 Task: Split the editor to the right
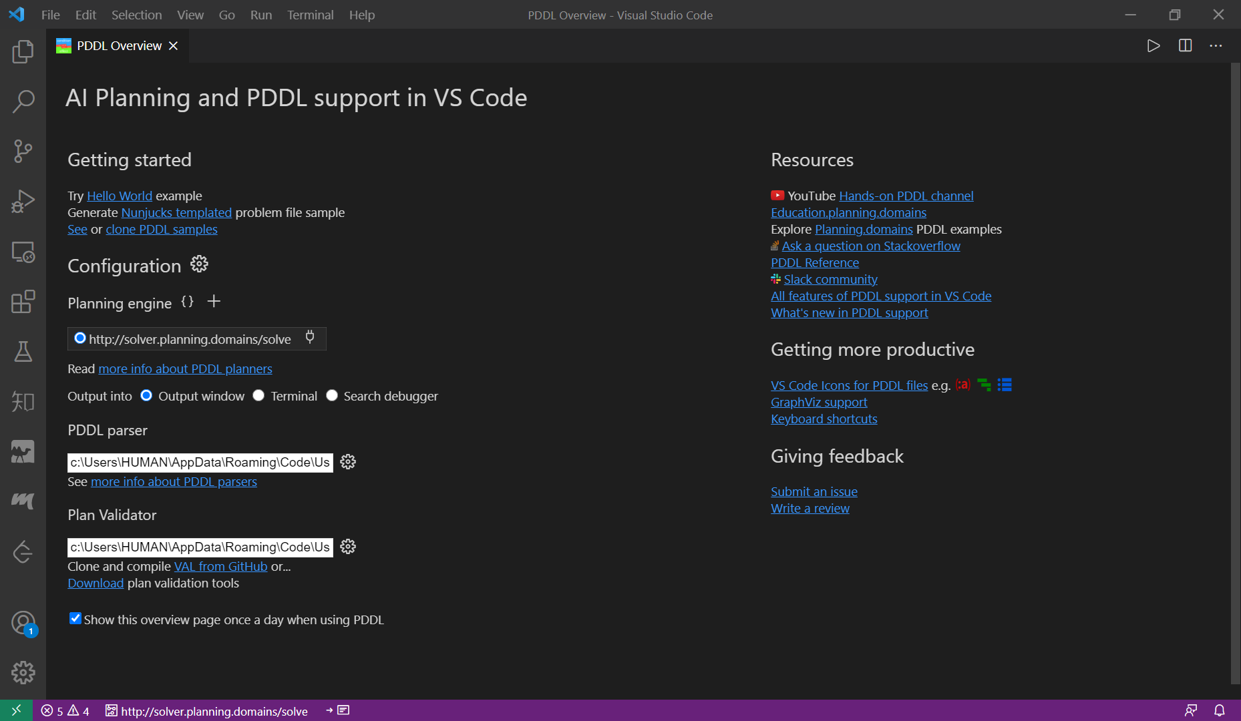pos(1186,46)
